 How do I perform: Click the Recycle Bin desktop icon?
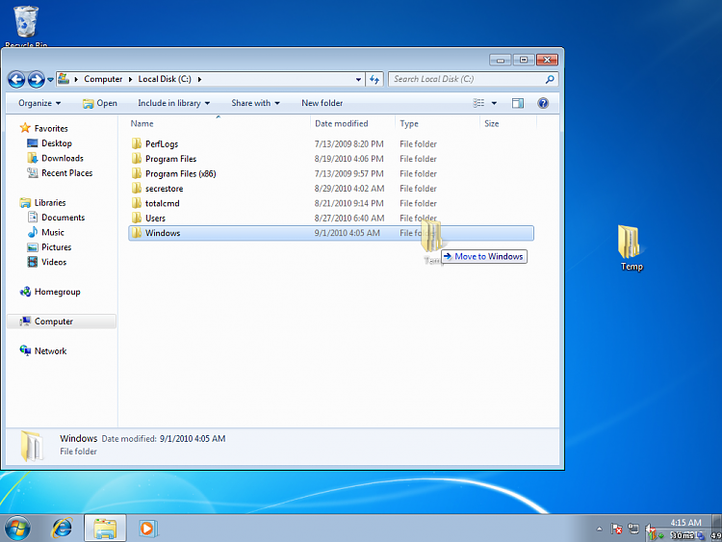(26, 26)
